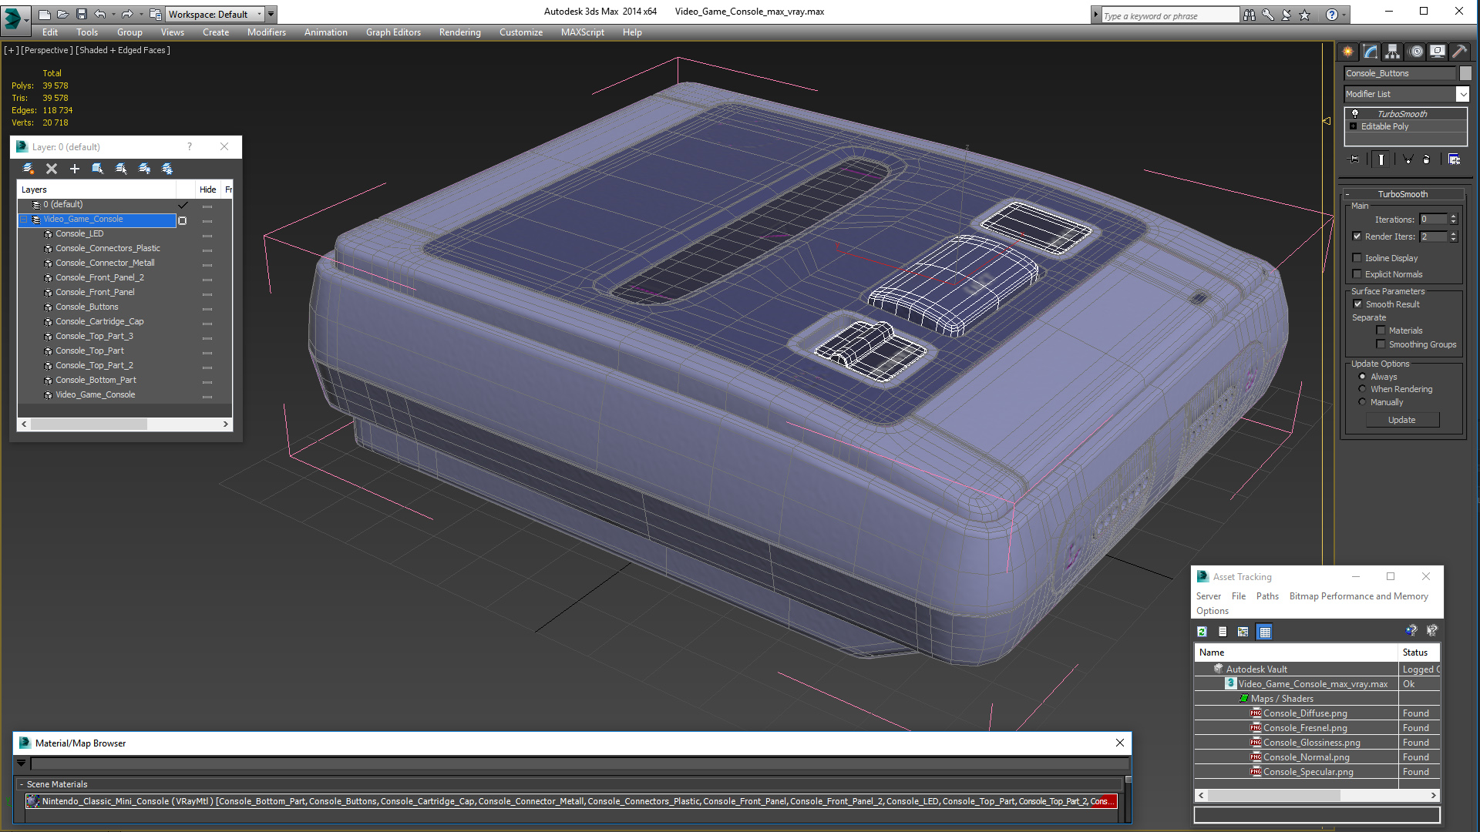The height and width of the screenshot is (832, 1480).
Task: Open the Utilities command panel tab
Action: pos(1459,52)
